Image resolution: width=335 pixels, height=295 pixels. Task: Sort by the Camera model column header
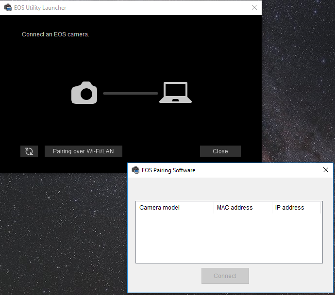click(x=174, y=208)
